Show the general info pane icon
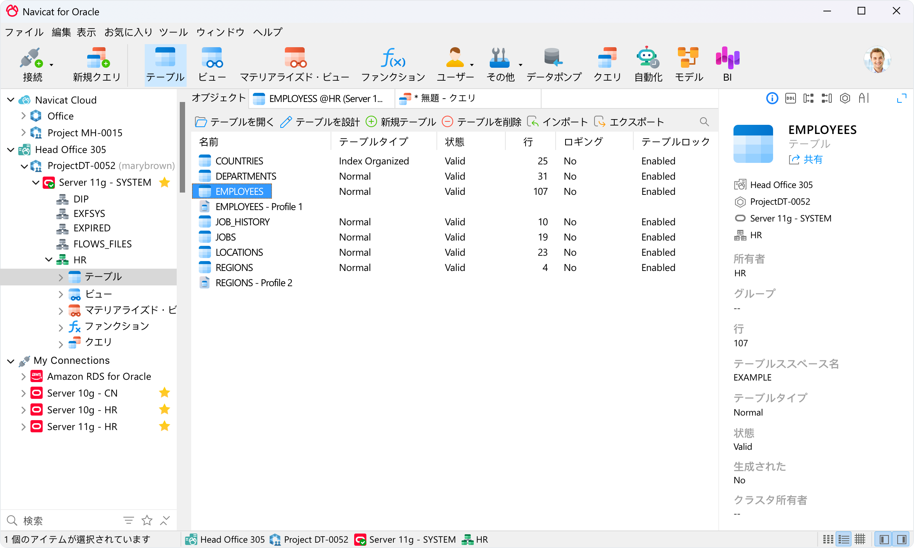Viewport: 914px width, 548px height. pos(772,99)
